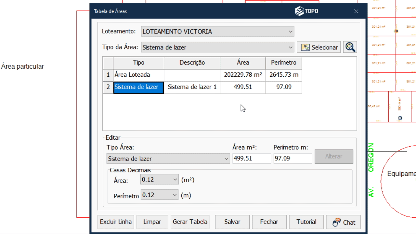Click the Área m² input field
Screen dimensions: 416x234
click(252, 159)
